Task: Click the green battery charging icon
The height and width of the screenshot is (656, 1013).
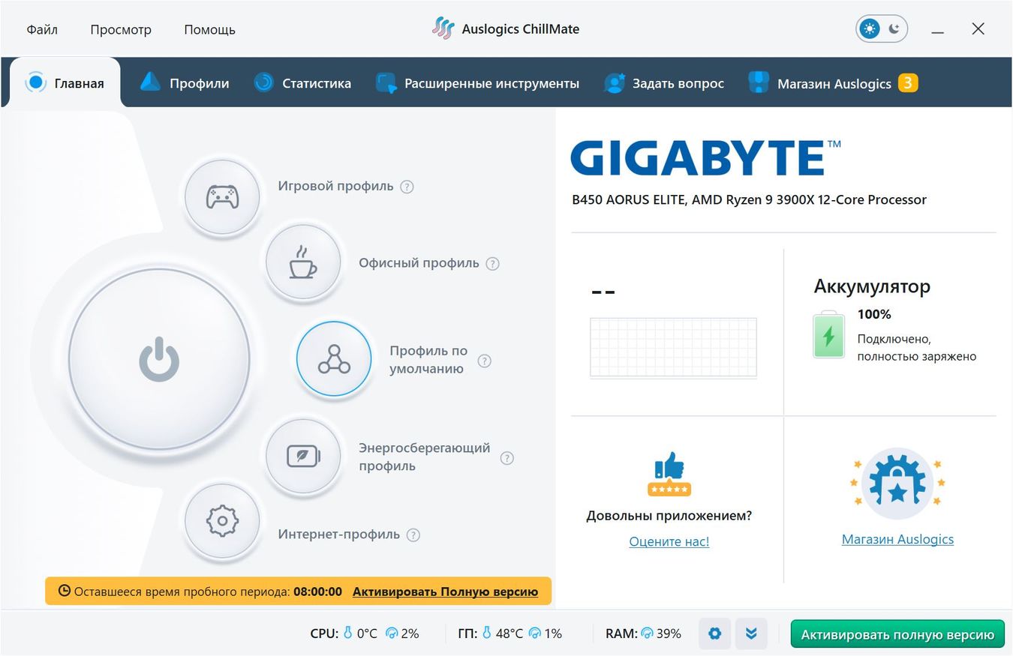Action: coord(829,334)
